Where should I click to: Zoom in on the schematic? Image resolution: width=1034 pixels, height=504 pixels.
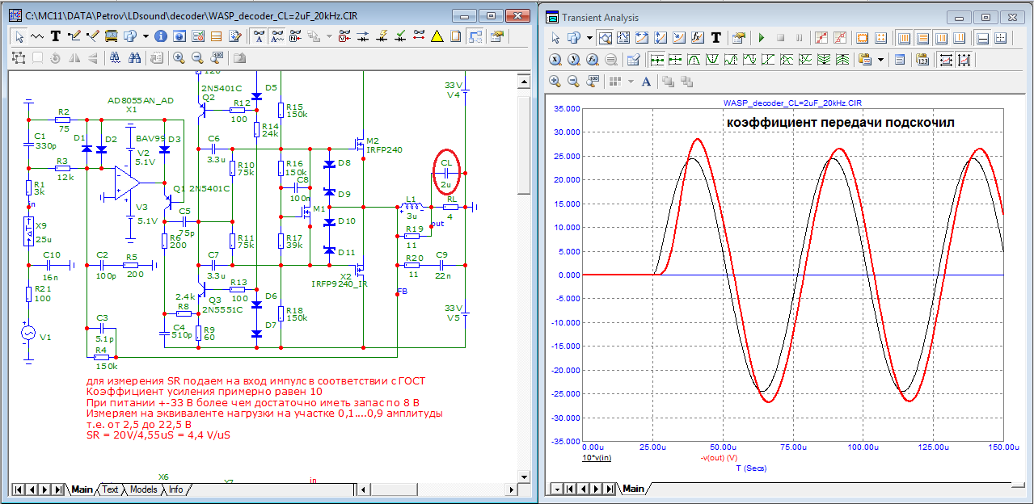[x=179, y=57]
